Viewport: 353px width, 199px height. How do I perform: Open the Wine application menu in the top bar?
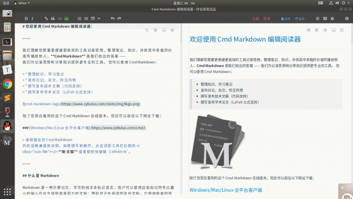click(x=22, y=3)
